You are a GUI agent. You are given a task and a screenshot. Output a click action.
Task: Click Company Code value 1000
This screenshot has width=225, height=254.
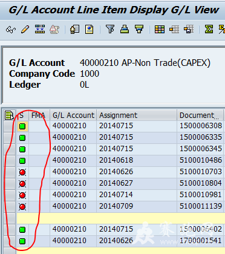[x=90, y=74]
